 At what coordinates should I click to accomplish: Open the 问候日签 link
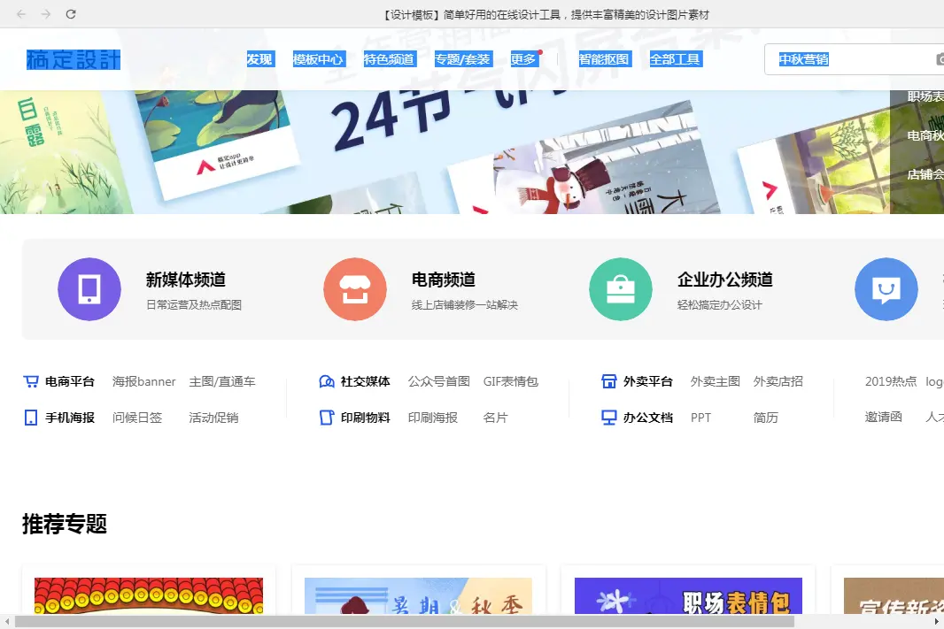(137, 418)
